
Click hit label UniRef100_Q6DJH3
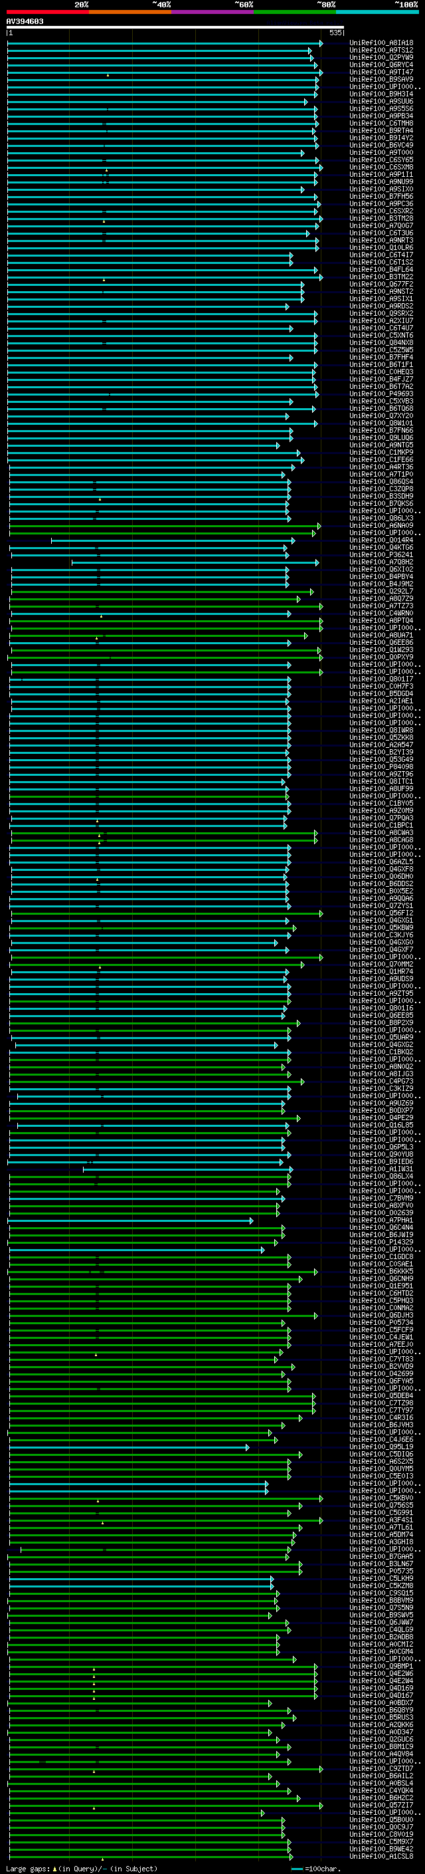click(x=381, y=1316)
